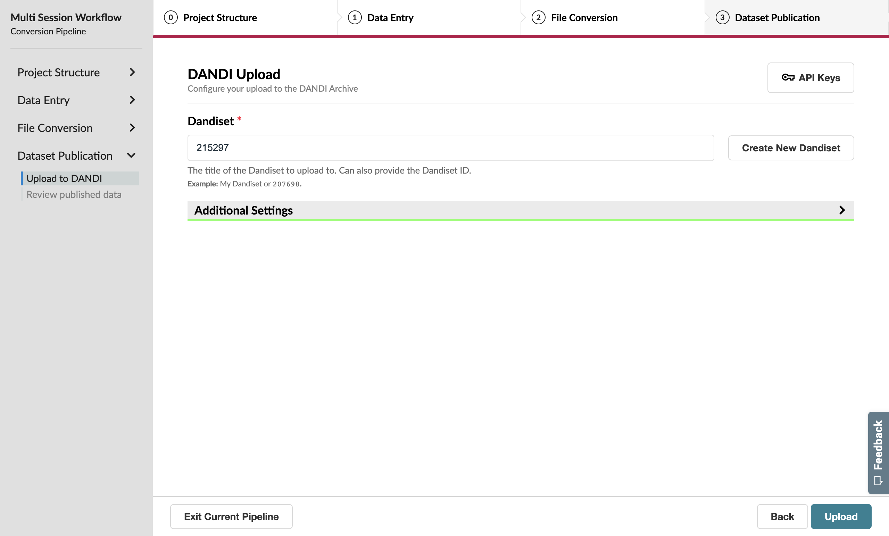
Task: Open the Feedback side tab
Action: click(x=878, y=453)
